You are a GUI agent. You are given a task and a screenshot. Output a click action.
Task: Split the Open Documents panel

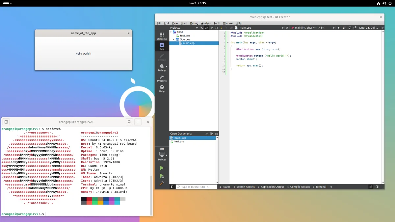[212, 134]
